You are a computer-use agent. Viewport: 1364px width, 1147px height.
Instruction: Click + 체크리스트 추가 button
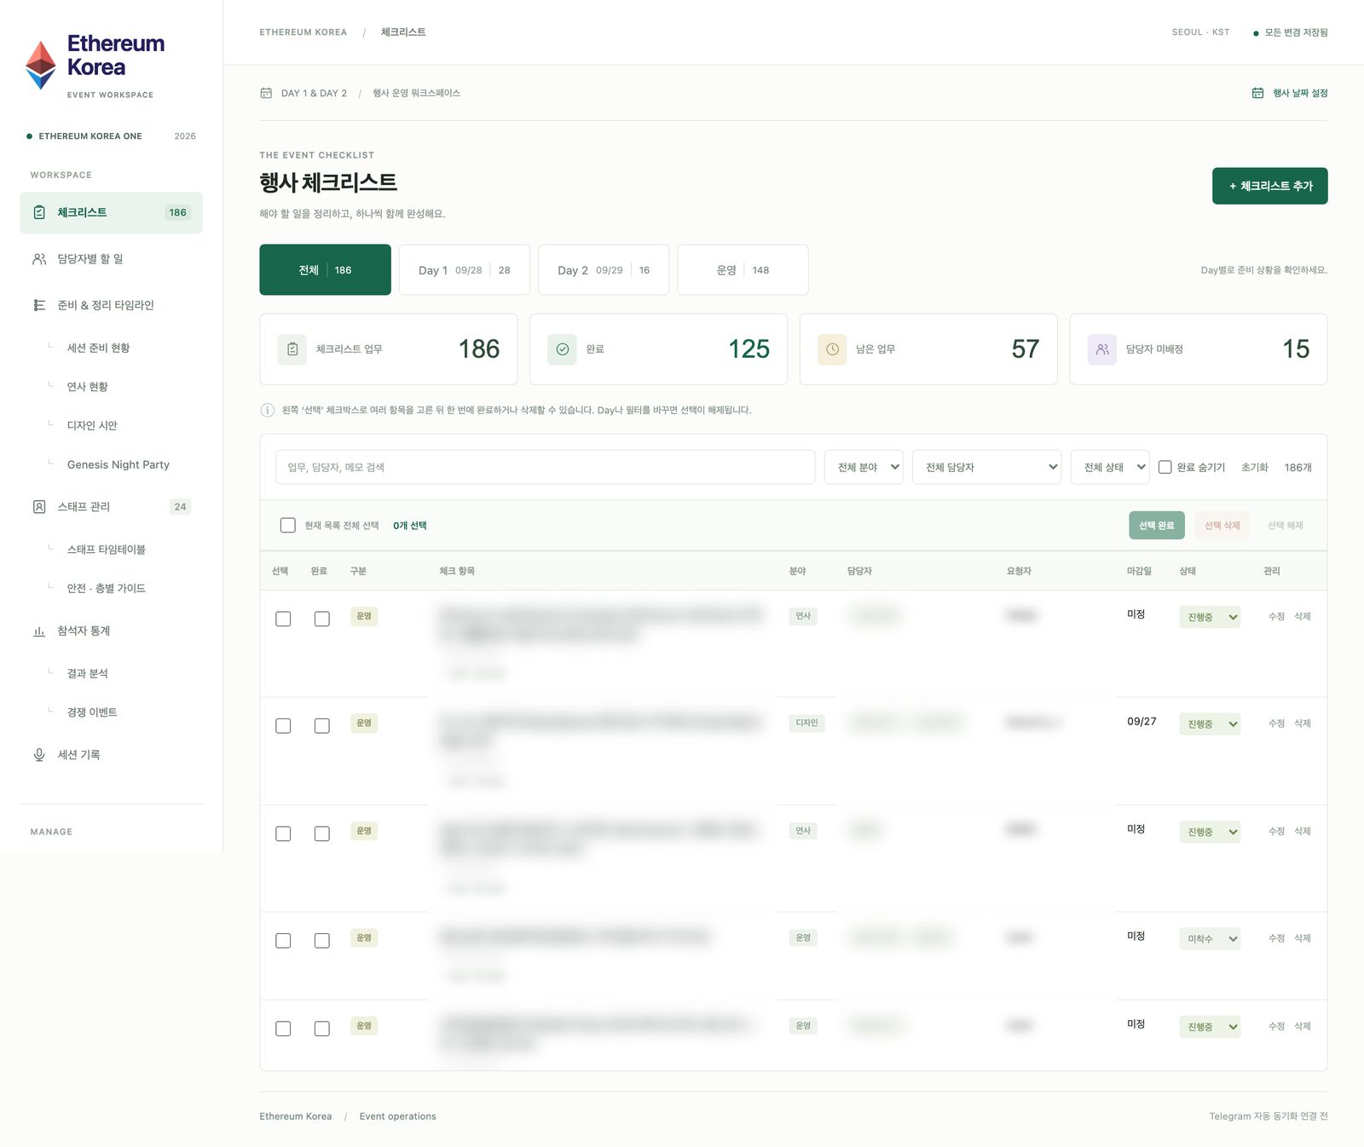coord(1269,186)
